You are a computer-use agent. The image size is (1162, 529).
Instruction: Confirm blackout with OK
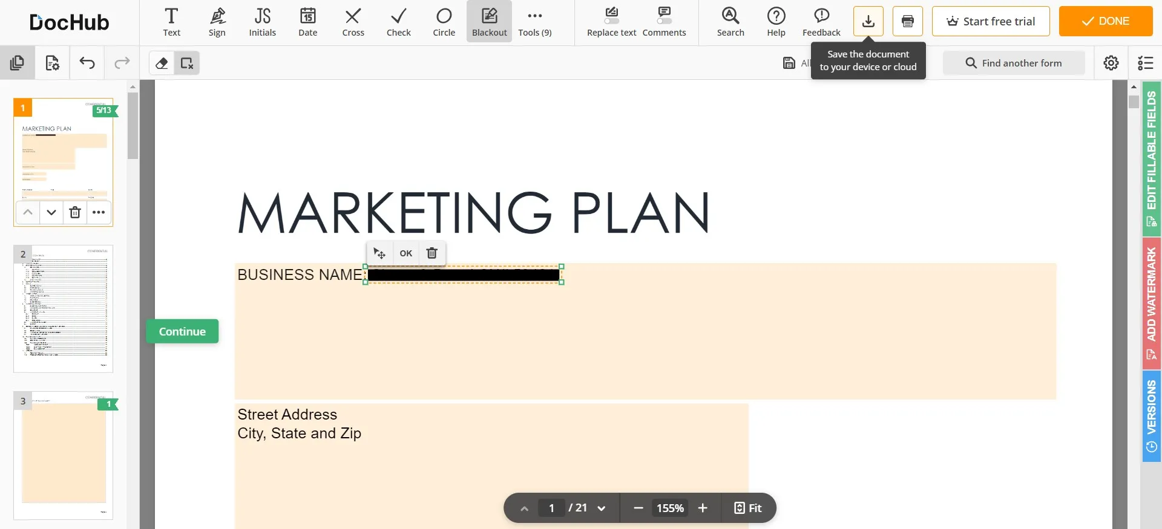406,253
